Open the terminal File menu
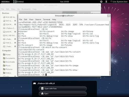Viewport: 129px width, 97px height. pos(20,19)
